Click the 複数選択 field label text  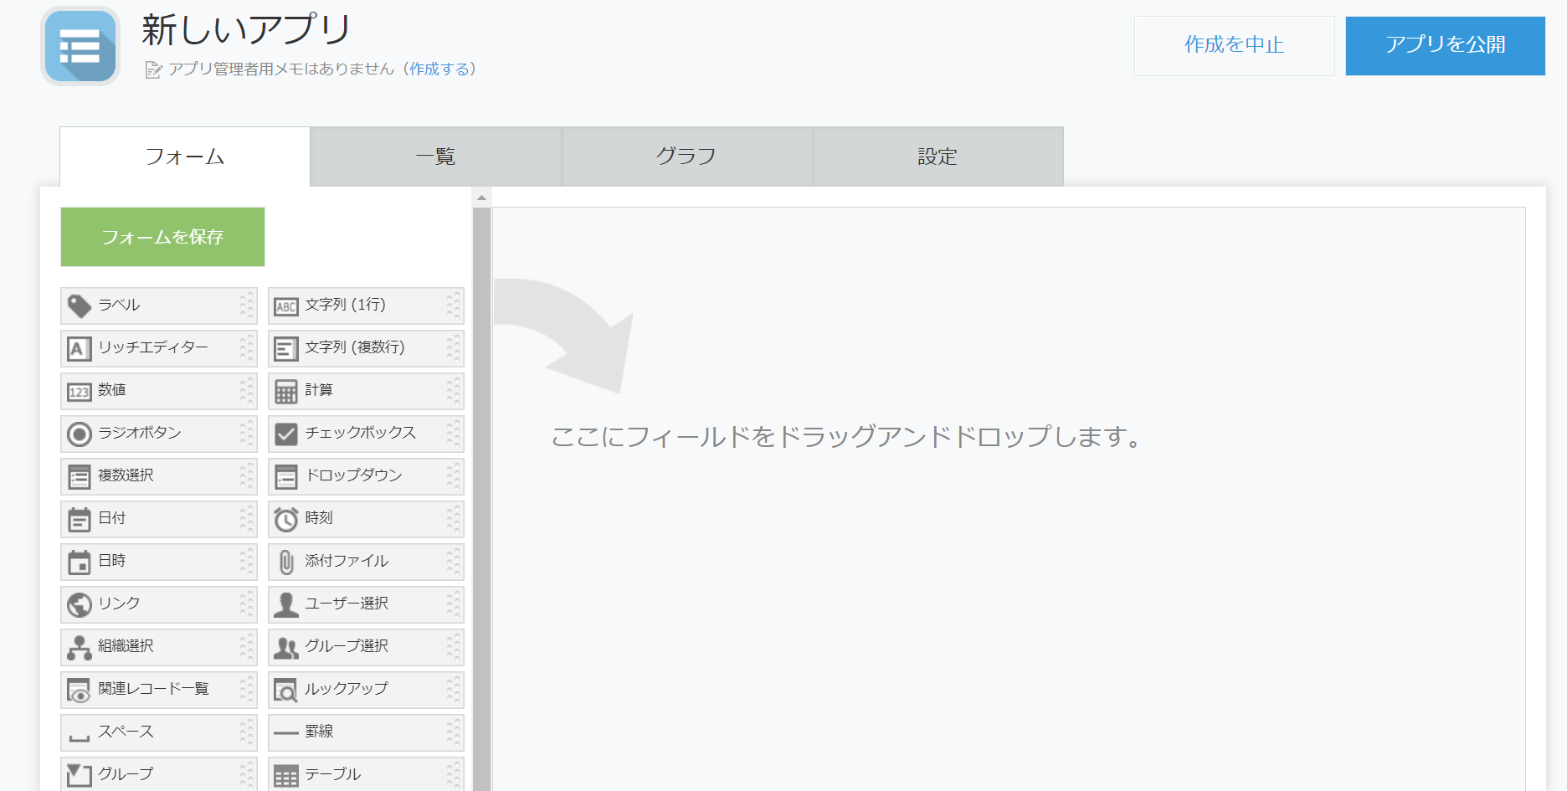[x=126, y=475]
